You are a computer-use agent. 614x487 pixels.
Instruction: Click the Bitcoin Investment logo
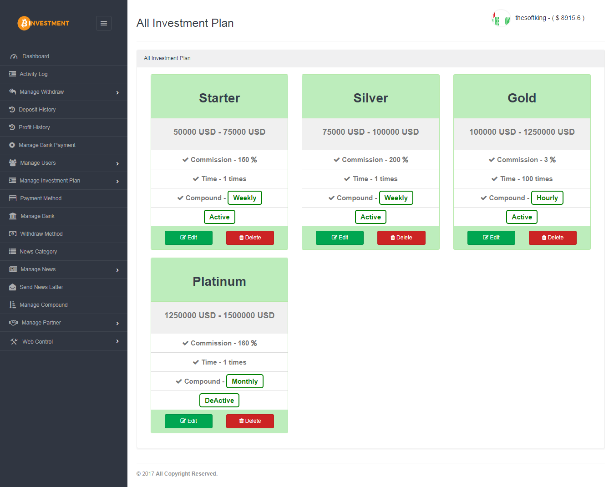(x=43, y=23)
